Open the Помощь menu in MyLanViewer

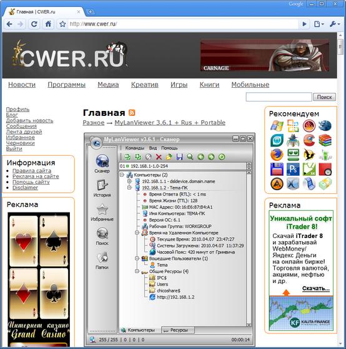[169, 148]
